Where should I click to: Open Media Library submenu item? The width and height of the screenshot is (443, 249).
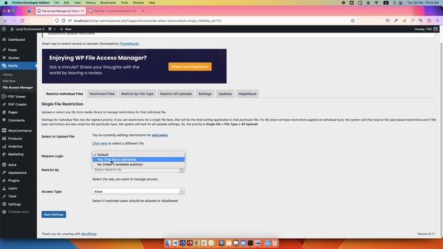pyautogui.click(x=8, y=75)
